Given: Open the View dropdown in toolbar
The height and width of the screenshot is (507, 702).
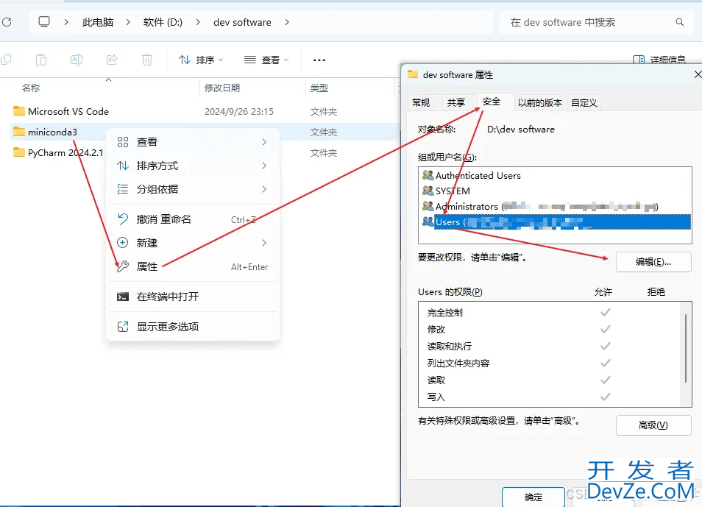Looking at the screenshot, I should point(266,60).
